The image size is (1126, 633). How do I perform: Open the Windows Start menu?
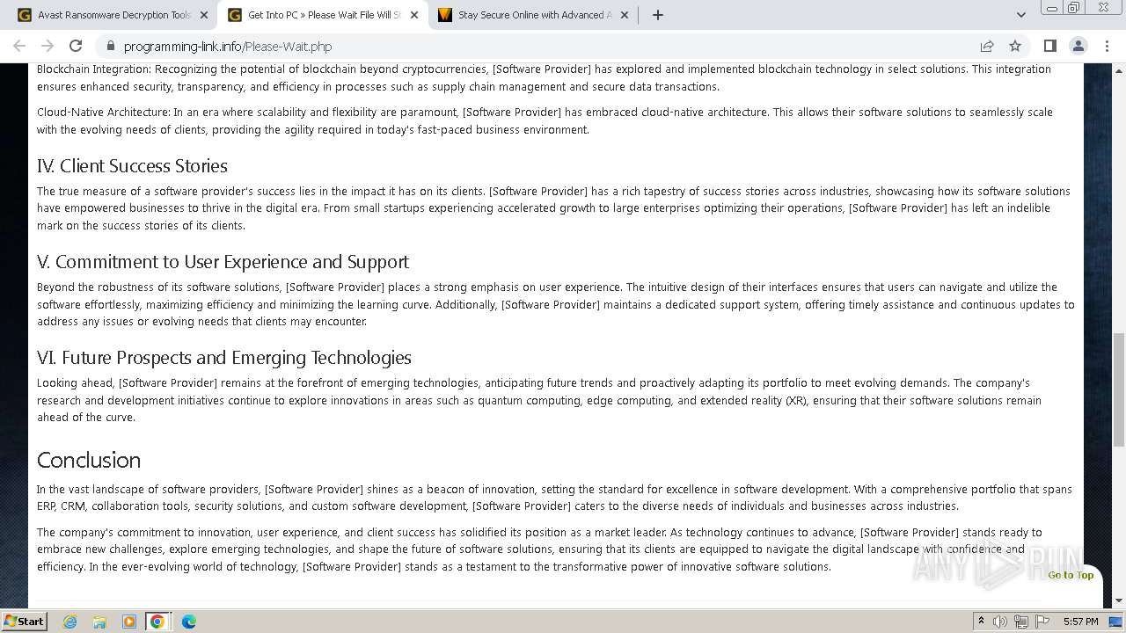tap(25, 622)
